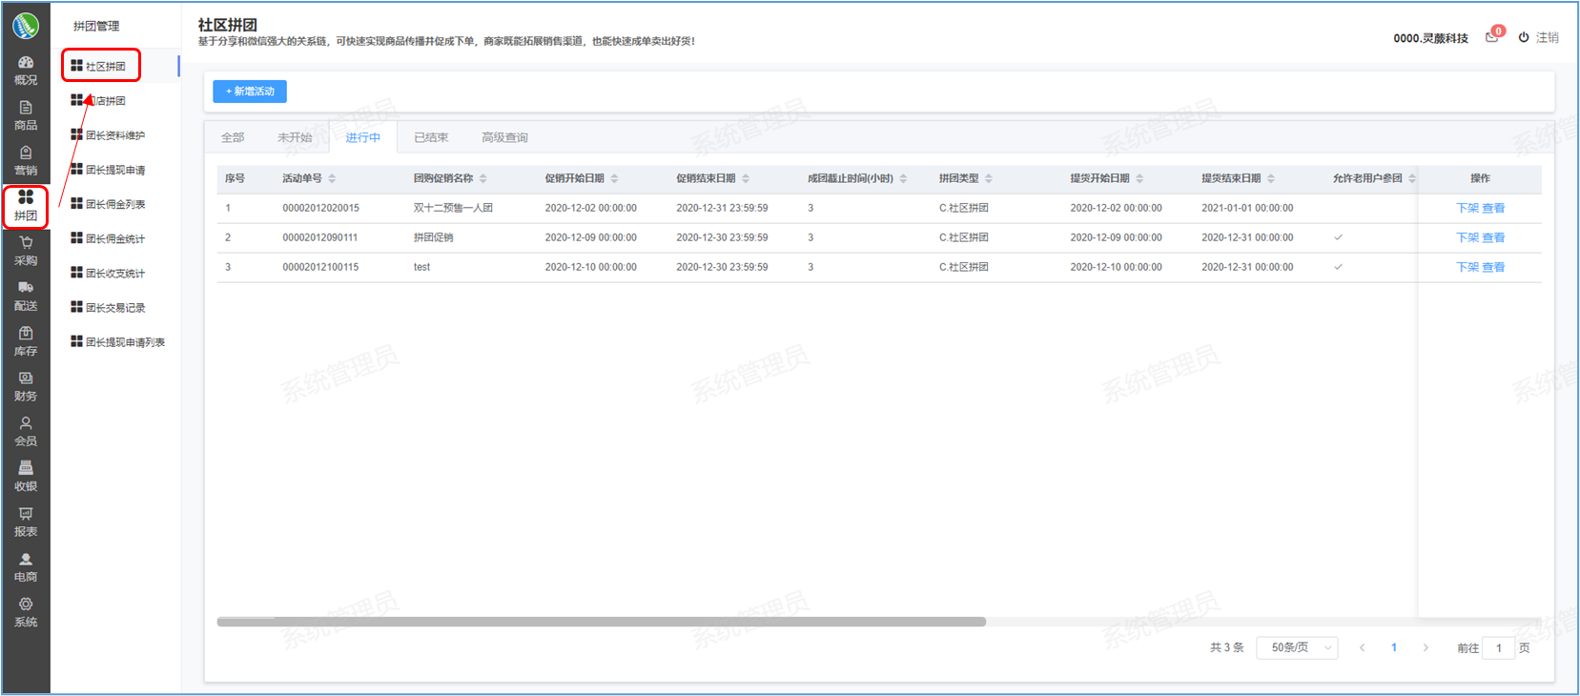The width and height of the screenshot is (1580, 696).
Task: Click the 2021-01-01 00:00:00 pickup end date
Action: pyautogui.click(x=1248, y=208)
